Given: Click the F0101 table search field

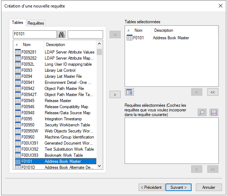Looking at the screenshot, I should (35, 34).
